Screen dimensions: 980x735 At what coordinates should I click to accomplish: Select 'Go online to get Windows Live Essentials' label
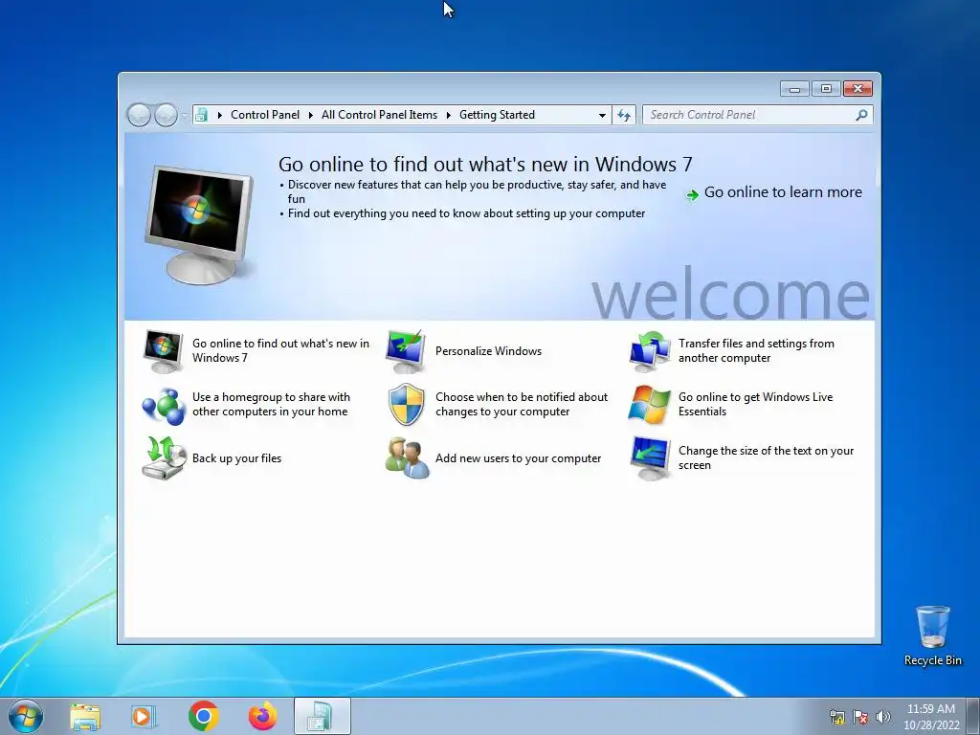point(756,405)
